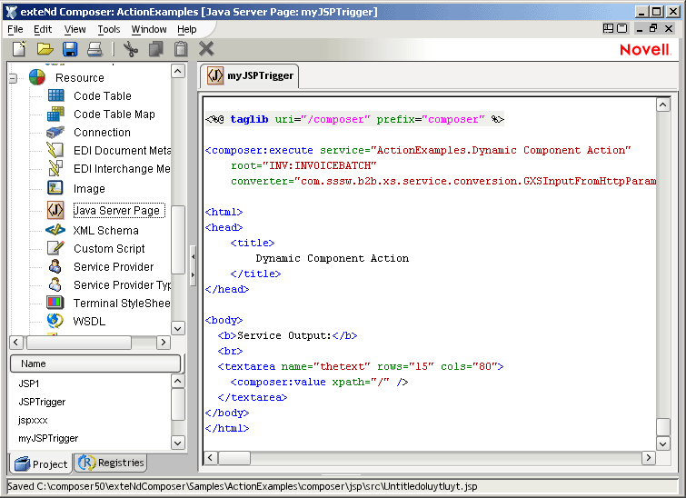Select Java Server Page in tree
The width and height of the screenshot is (686, 498).
click(116, 211)
